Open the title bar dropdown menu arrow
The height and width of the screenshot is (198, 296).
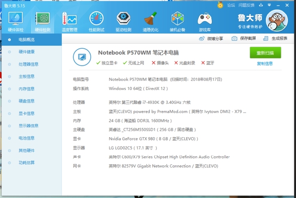coord(269,5)
